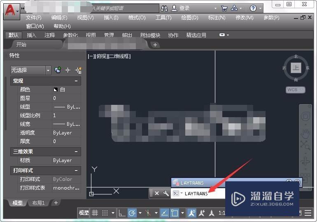The width and height of the screenshot is (317, 222).
Task: Open the 格式(O) menu
Action: pos(137,18)
